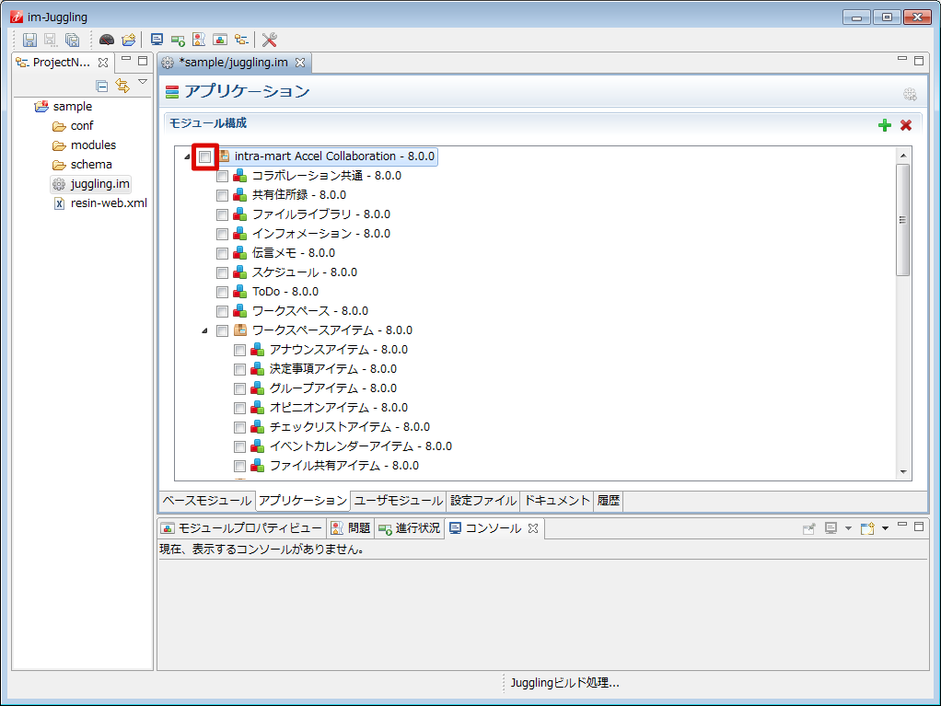Collapse the intra-mart Accel Collaboration tree node
941x706 pixels.
click(187, 157)
